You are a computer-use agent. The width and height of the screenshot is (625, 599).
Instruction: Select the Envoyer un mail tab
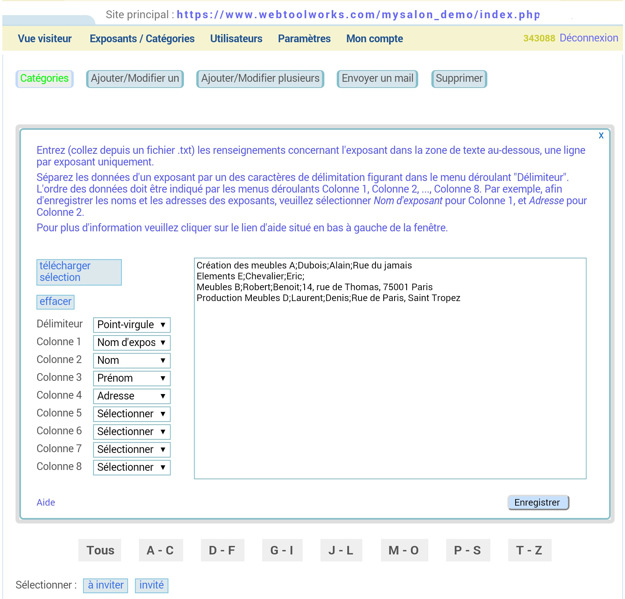pyautogui.click(x=377, y=79)
